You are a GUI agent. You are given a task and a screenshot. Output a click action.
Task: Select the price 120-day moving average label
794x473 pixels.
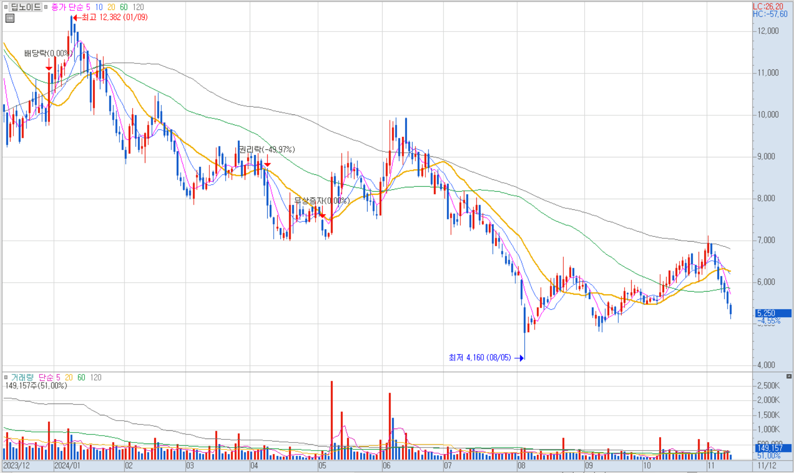[x=138, y=7]
